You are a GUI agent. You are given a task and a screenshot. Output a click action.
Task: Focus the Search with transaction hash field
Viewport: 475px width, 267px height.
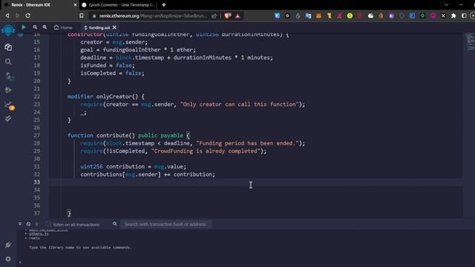[x=166, y=224]
